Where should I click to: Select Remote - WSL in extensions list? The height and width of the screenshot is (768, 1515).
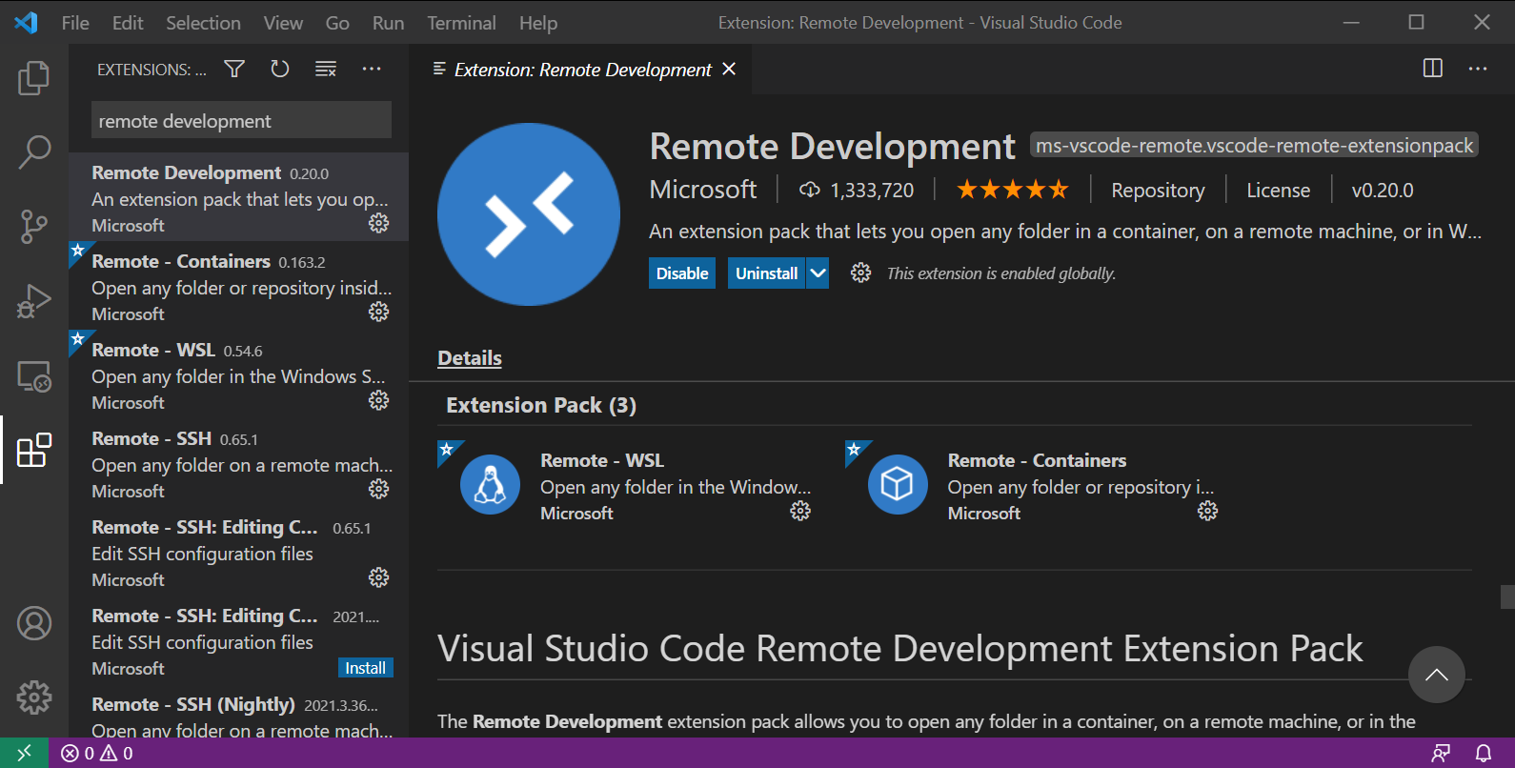click(x=238, y=375)
